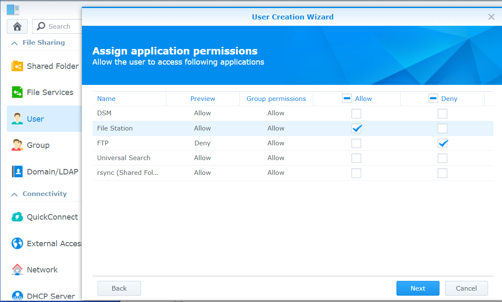This screenshot has height=302, width=502.
Task: Uncheck Deny for FTP
Action: 442,143
